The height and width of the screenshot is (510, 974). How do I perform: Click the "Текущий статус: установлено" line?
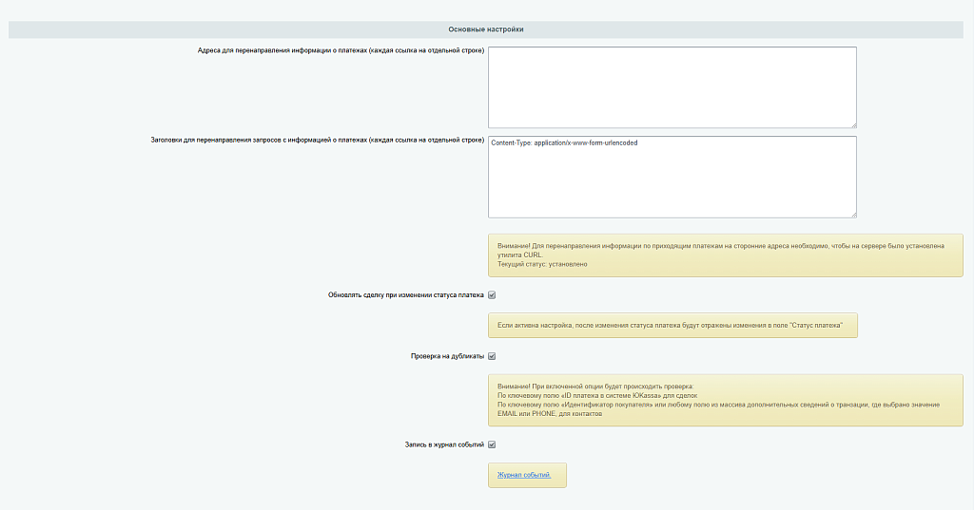pos(542,264)
